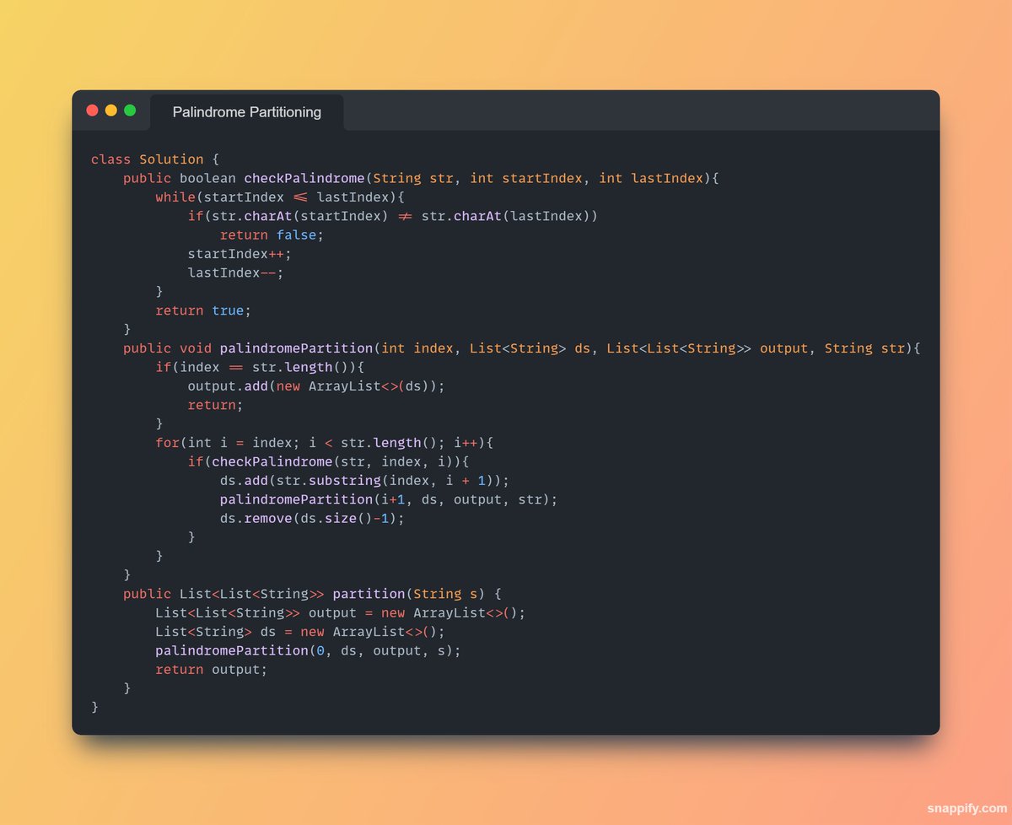This screenshot has width=1012, height=825.
Task: Click the red close window dot
Action: coord(92,111)
